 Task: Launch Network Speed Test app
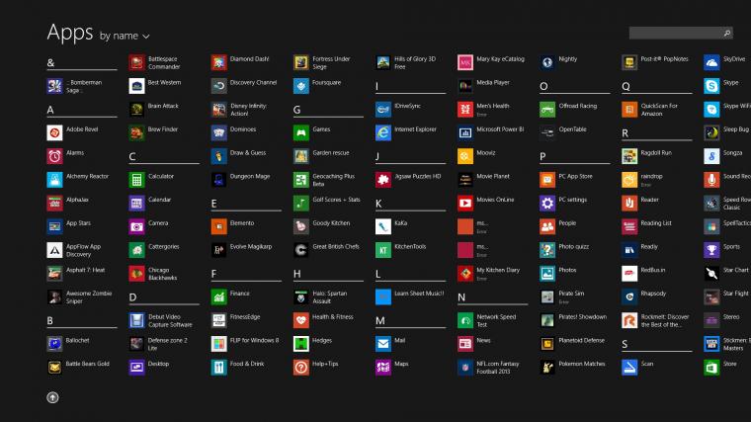click(x=465, y=320)
